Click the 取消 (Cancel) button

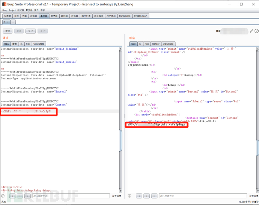19,31
